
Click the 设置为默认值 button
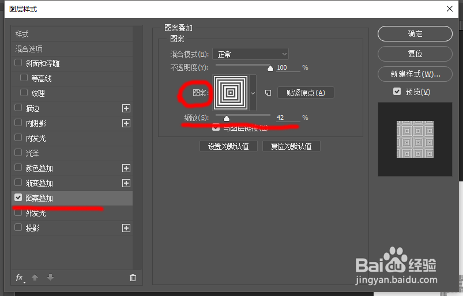(x=228, y=146)
